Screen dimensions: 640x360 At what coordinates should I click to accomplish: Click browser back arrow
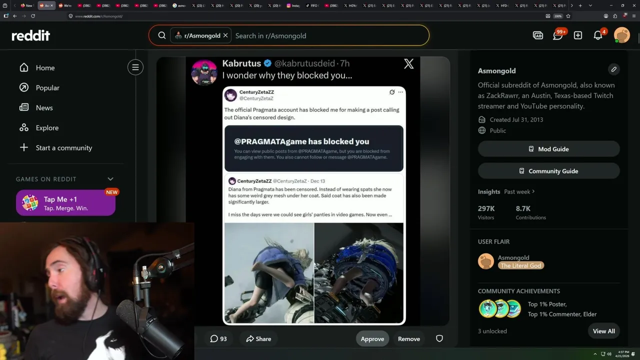15,16
